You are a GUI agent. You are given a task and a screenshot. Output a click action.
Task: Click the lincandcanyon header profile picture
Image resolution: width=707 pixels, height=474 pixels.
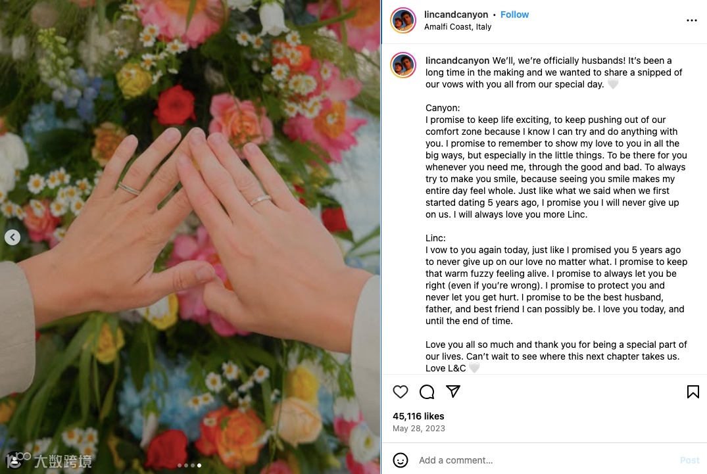coord(403,20)
